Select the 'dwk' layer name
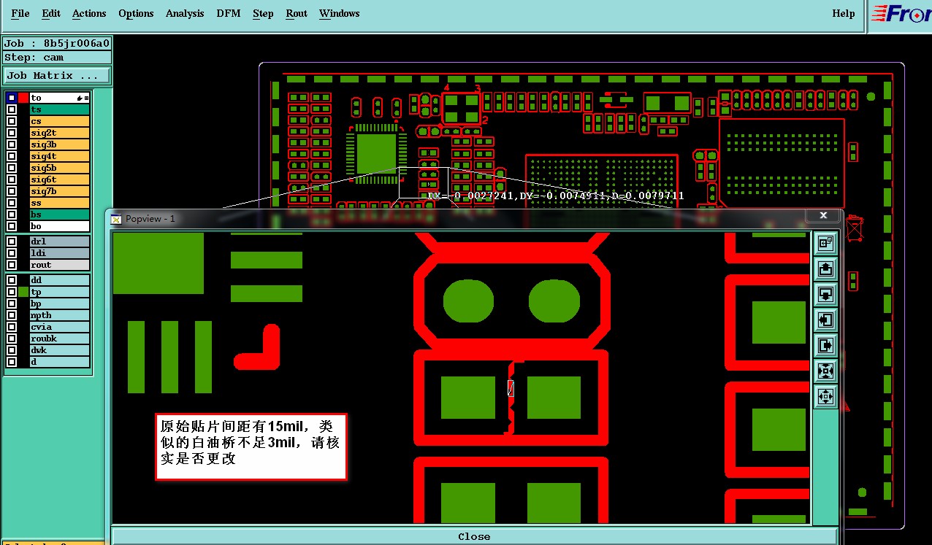932x545 pixels. 60,350
